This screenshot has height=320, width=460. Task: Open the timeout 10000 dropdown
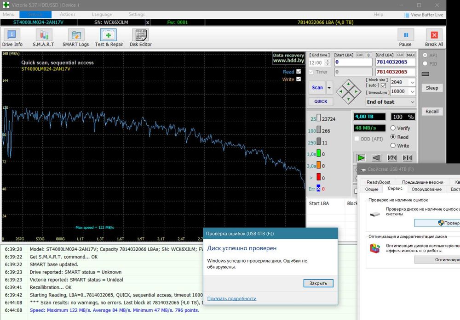click(412, 92)
